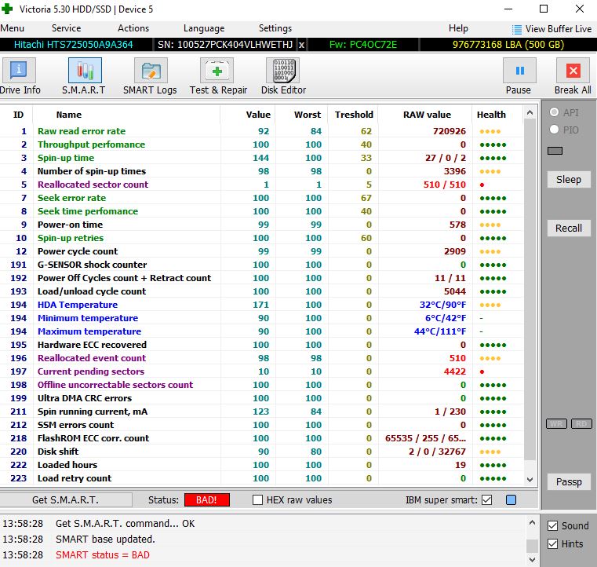The image size is (597, 567).
Task: Select the API radio button
Action: pos(554,112)
